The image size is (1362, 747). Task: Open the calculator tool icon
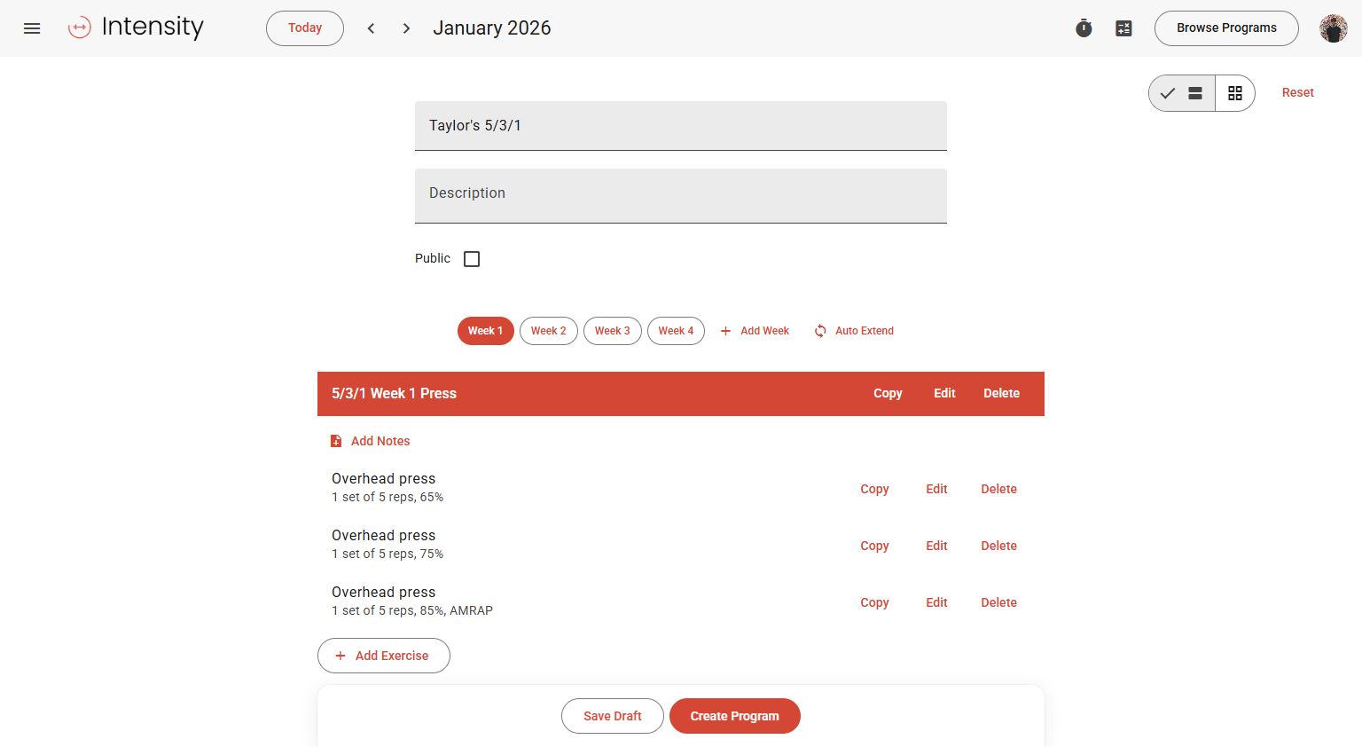[1123, 28]
